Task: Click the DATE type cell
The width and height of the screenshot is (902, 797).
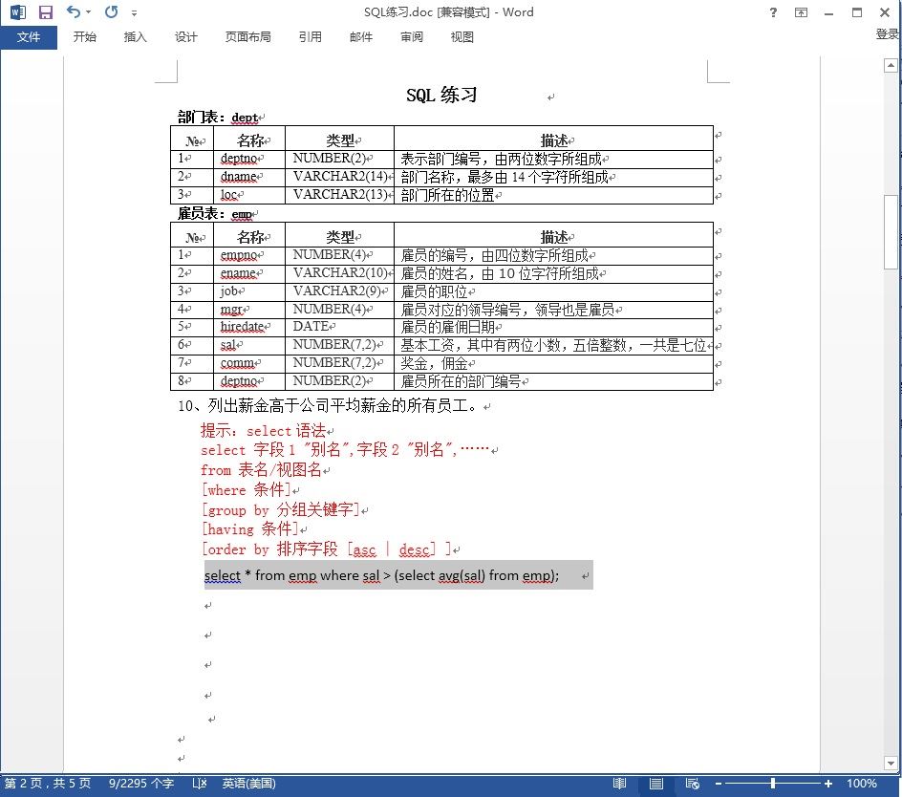Action: coord(339,327)
